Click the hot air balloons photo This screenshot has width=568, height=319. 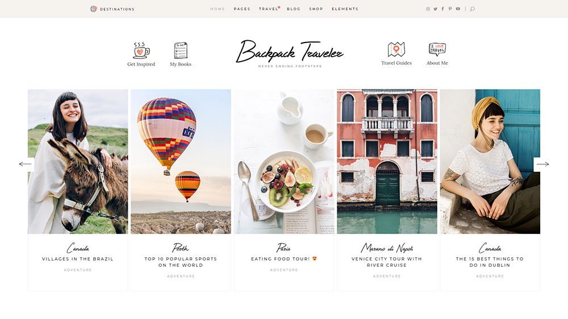pyautogui.click(x=181, y=161)
